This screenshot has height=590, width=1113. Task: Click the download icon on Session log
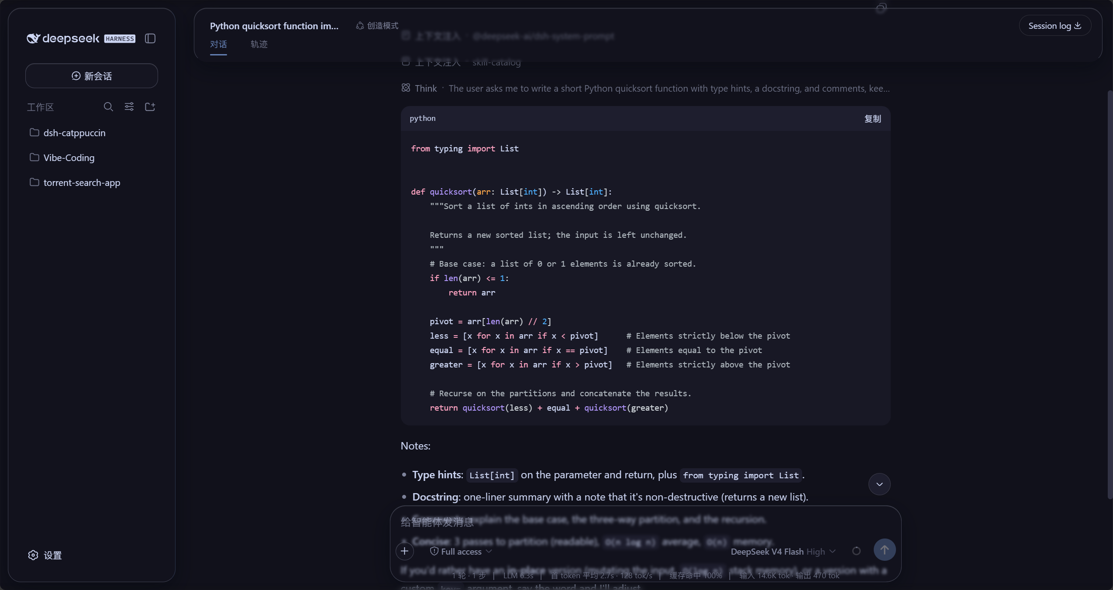(x=1078, y=26)
